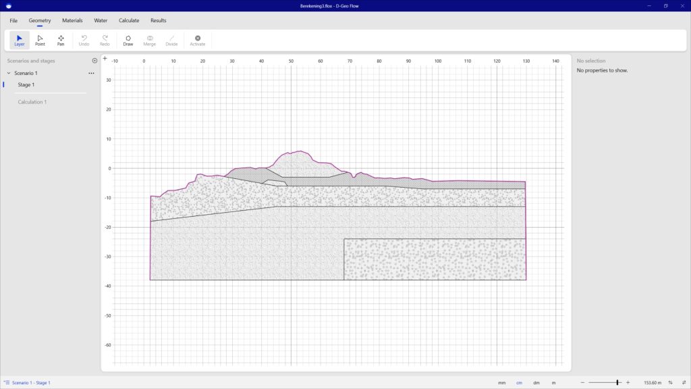Switch to the Pan tool
This screenshot has height=389, width=691.
(x=61, y=41)
